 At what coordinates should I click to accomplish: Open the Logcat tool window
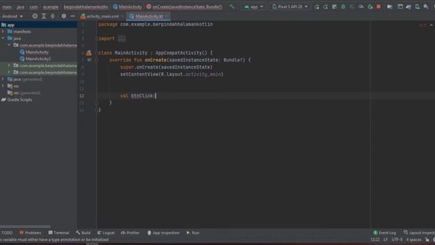coord(106,233)
